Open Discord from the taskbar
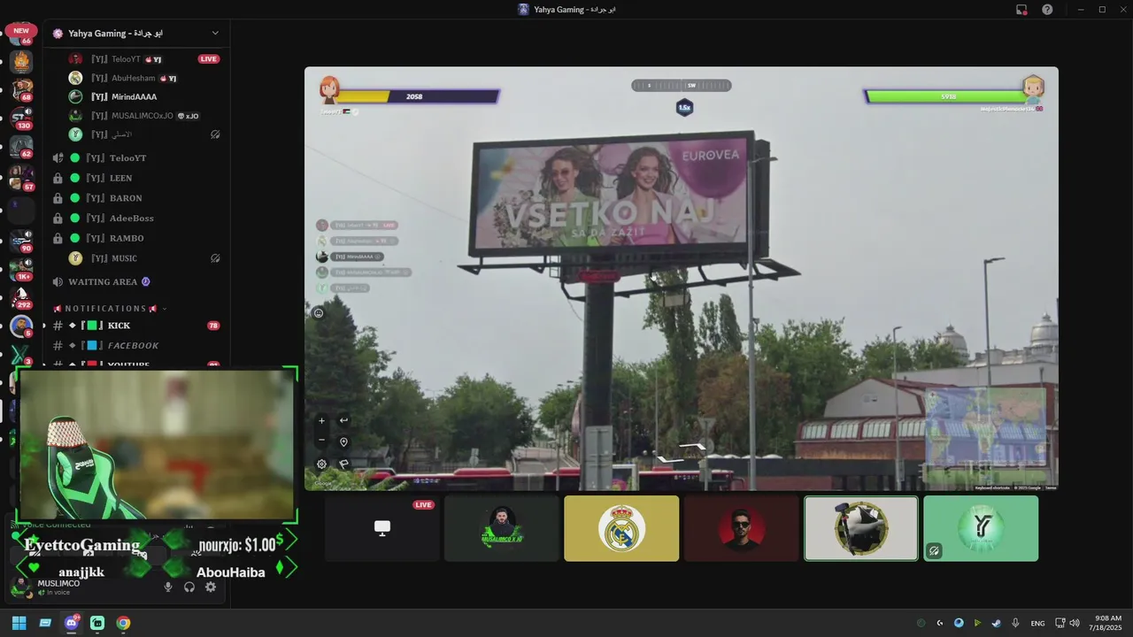The height and width of the screenshot is (637, 1133). tap(72, 623)
